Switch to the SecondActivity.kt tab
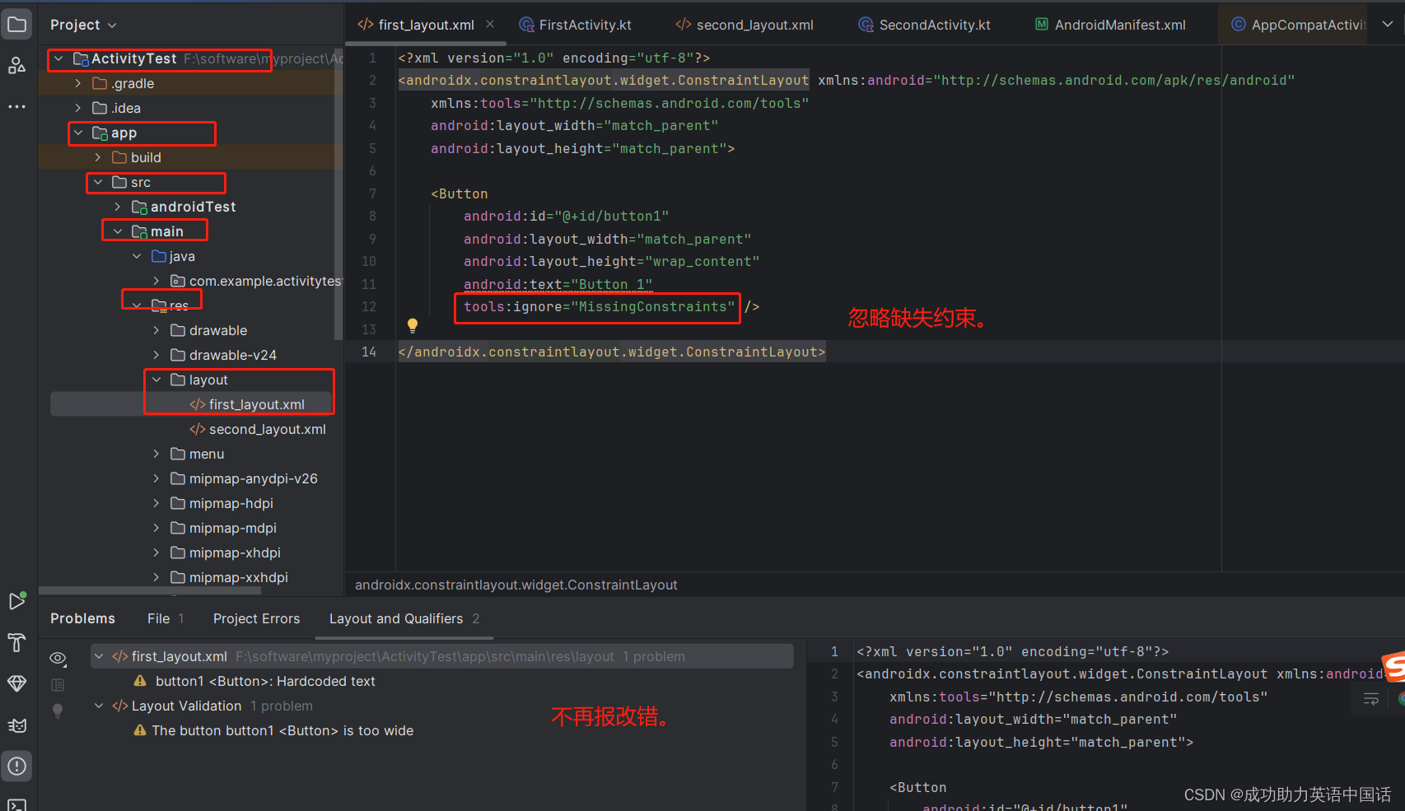 (x=935, y=24)
